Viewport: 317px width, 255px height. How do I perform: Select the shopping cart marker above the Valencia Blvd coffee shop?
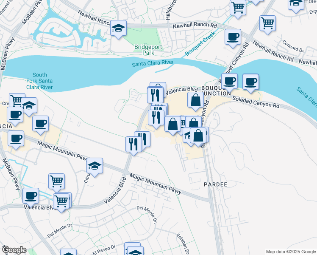[x=56, y=181]
